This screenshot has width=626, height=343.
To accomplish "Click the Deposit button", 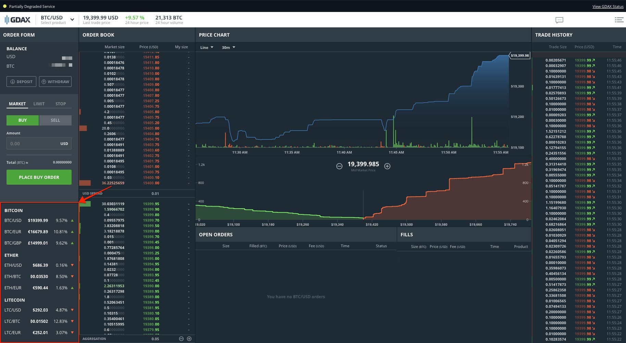I will coord(21,82).
